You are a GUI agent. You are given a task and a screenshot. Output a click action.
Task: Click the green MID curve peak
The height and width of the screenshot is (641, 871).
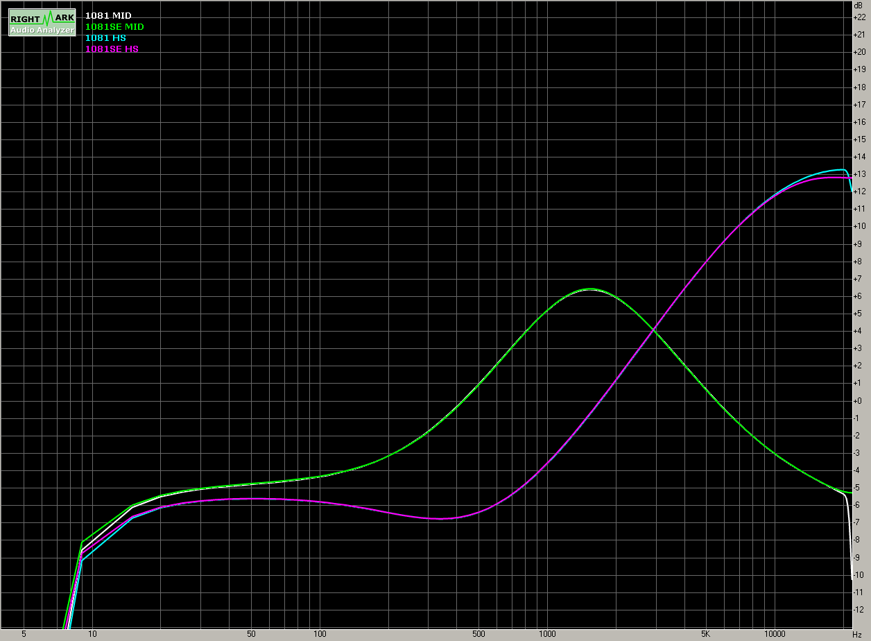[x=590, y=289]
